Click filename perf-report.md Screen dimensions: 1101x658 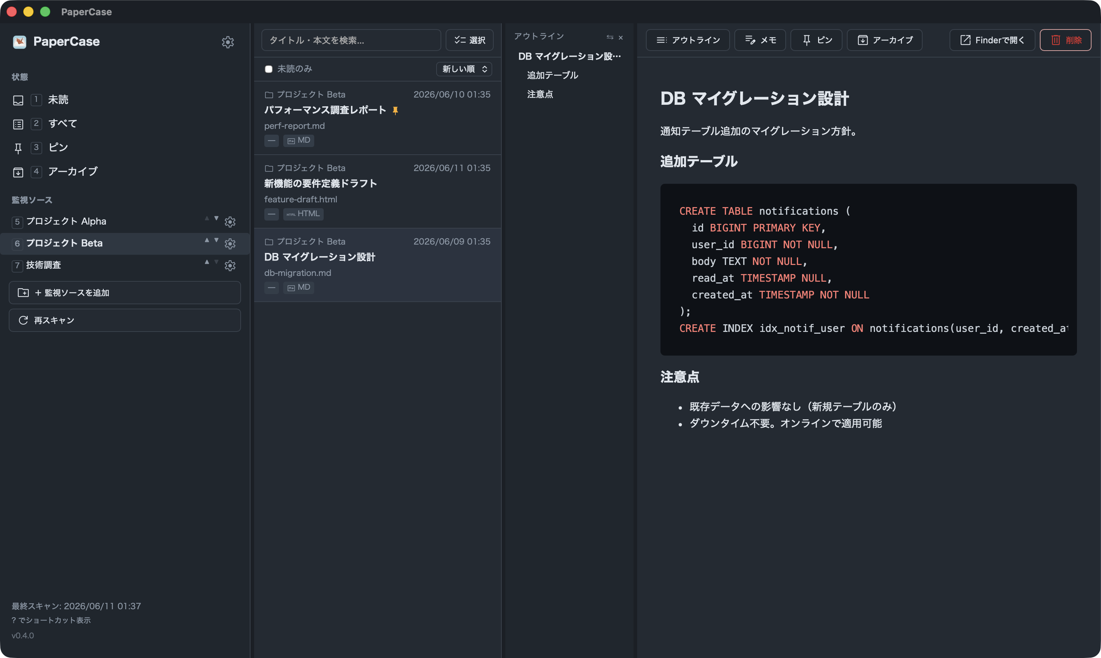295,126
